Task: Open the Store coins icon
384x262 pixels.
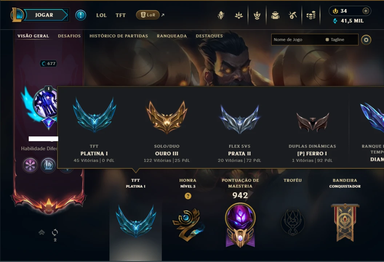Action: tap(311, 15)
